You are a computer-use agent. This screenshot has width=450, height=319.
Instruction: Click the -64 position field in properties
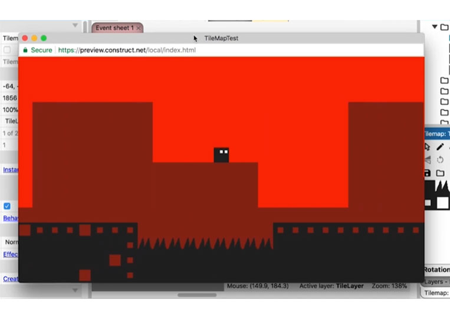click(x=10, y=86)
